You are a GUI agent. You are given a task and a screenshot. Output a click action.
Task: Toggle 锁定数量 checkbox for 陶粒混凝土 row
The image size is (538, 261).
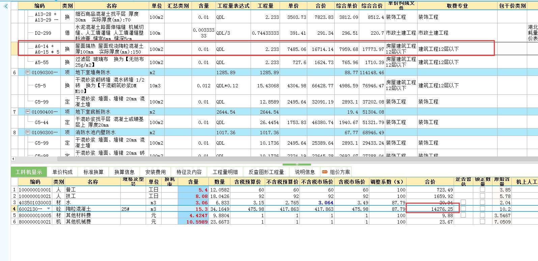[482, 209]
